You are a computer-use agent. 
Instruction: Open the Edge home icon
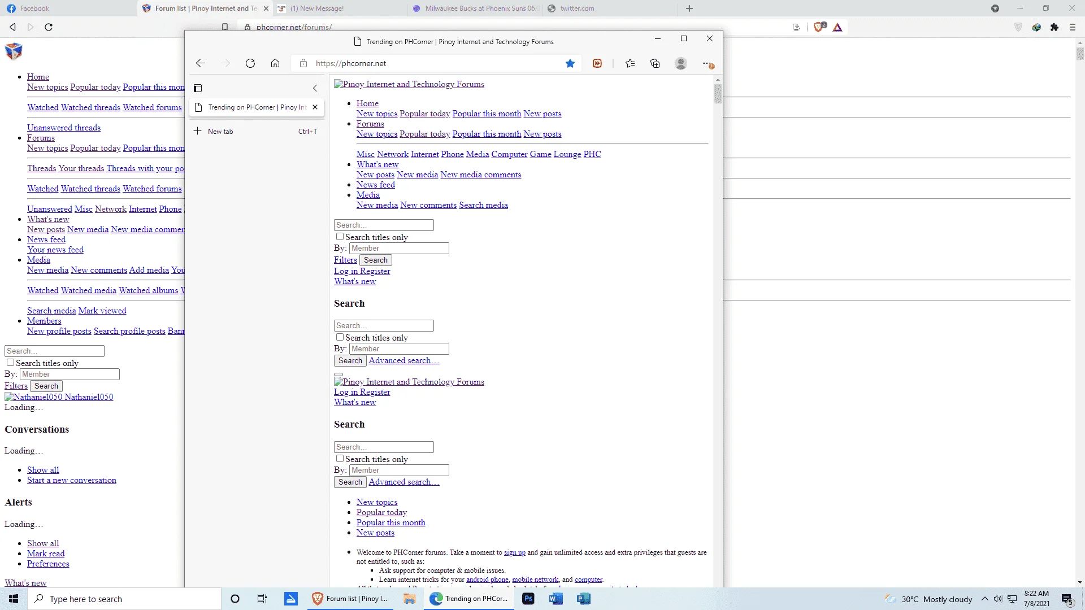[275, 63]
